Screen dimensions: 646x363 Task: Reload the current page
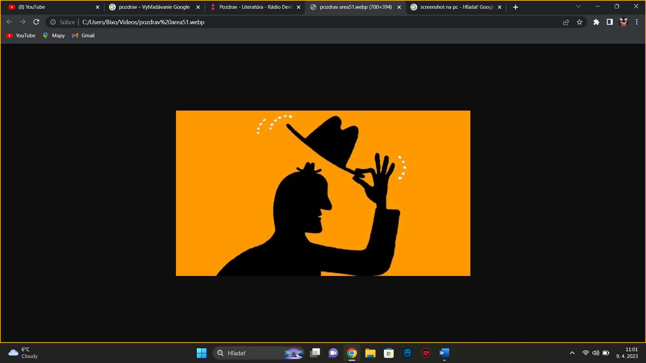point(36,22)
